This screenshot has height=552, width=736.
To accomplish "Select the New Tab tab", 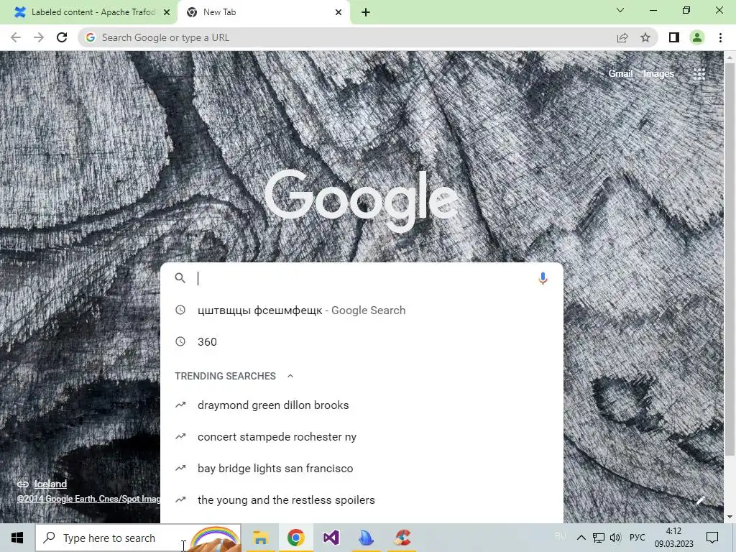I will (264, 12).
